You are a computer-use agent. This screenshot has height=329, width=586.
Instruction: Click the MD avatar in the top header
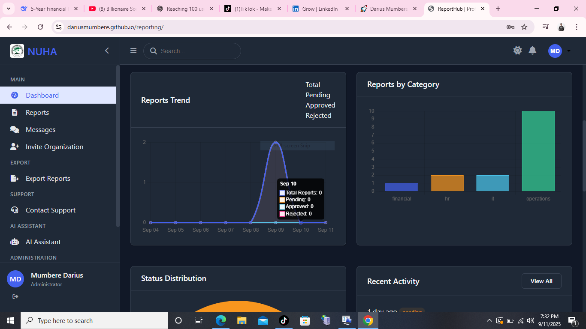555,51
